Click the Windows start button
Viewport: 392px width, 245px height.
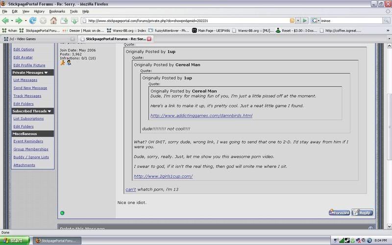click(15, 241)
